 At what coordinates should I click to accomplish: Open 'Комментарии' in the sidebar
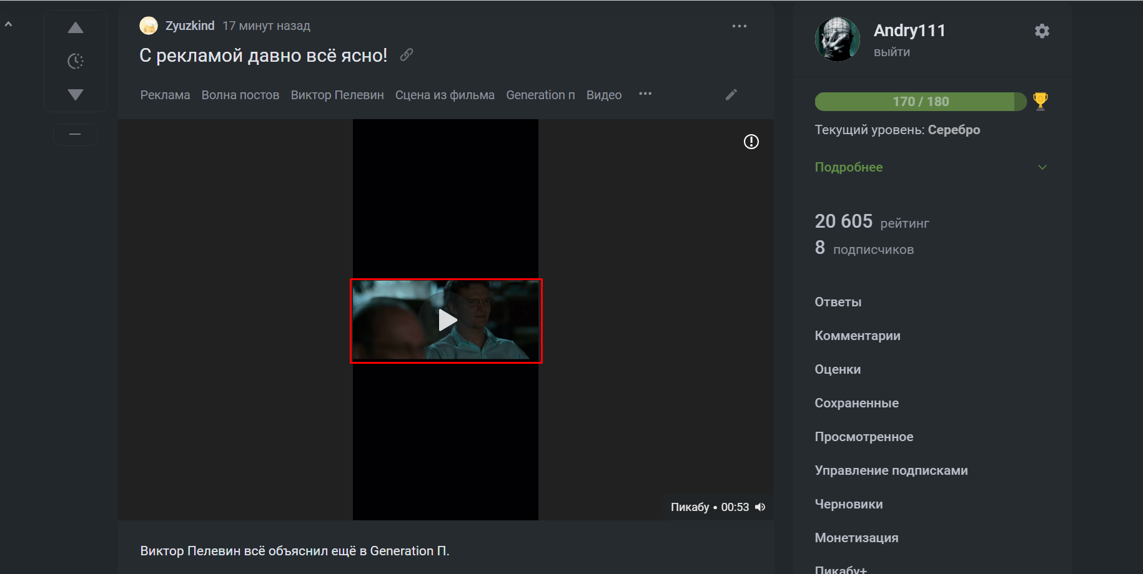click(x=858, y=336)
